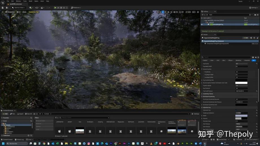This screenshot has width=260, height=146.
Task: Open the Browse content icon beside Save
Action: 7,8
